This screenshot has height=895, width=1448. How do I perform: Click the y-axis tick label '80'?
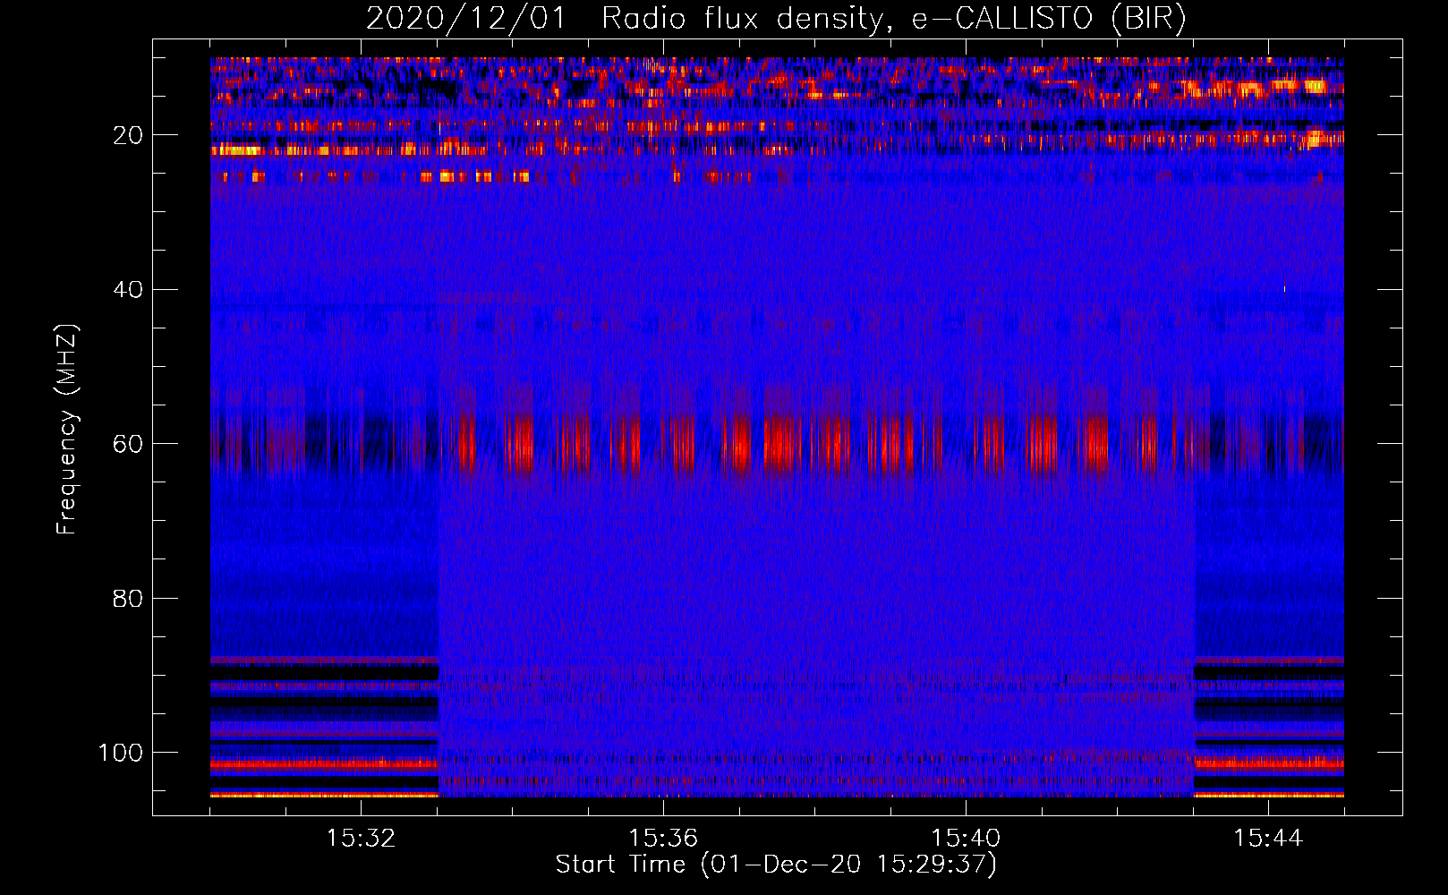128,598
